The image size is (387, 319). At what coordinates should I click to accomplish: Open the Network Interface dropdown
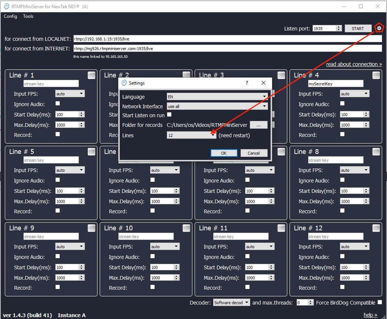tap(217, 106)
